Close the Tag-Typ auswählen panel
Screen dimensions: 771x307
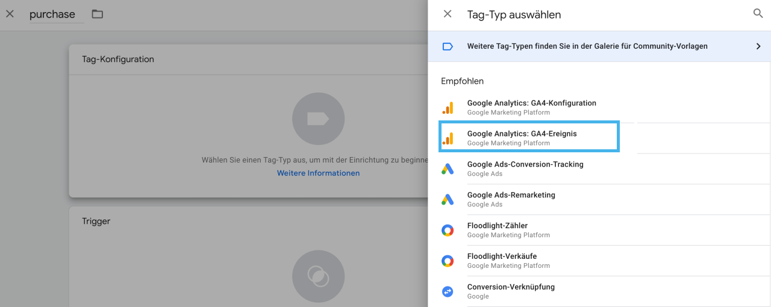click(448, 14)
